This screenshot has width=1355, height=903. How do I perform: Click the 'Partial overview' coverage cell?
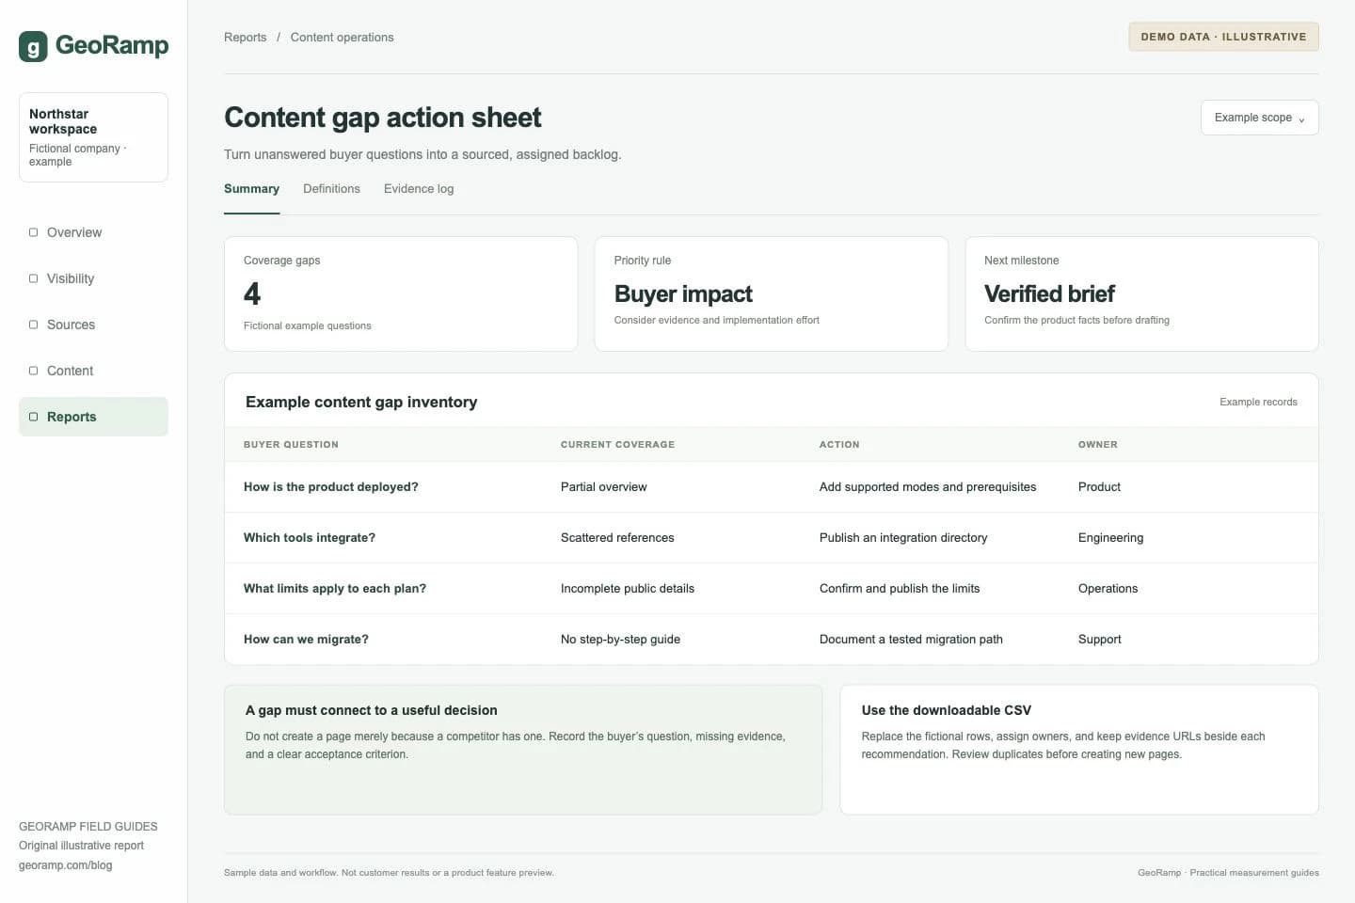pos(603,487)
